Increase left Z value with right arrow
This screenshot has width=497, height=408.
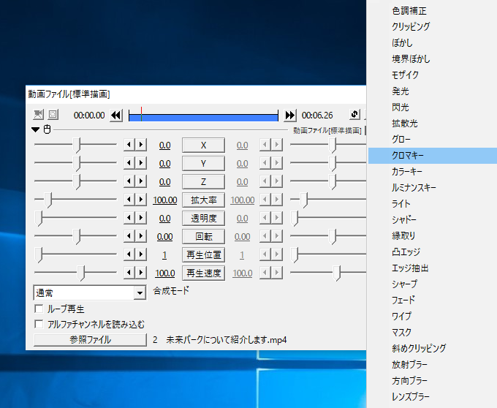[141, 181]
